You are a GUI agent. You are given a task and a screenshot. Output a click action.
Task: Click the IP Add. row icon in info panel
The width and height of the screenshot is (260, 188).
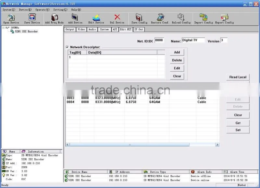point(4,163)
